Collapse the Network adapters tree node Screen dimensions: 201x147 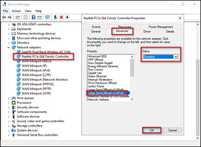9,48
